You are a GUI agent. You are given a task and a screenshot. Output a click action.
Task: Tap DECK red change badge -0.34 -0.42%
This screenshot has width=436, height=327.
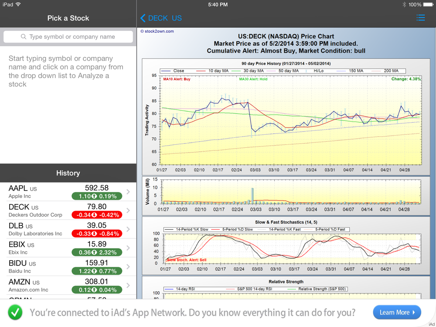(97, 215)
